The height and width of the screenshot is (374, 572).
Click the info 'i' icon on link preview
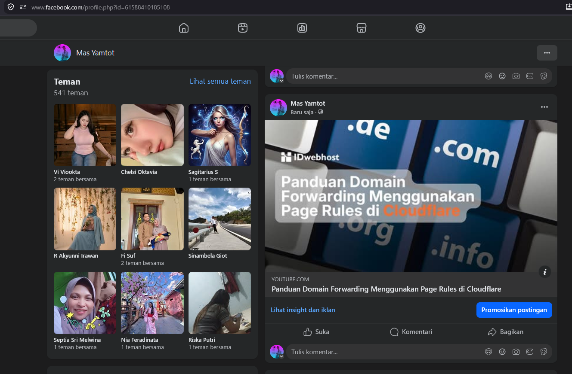[x=545, y=272]
